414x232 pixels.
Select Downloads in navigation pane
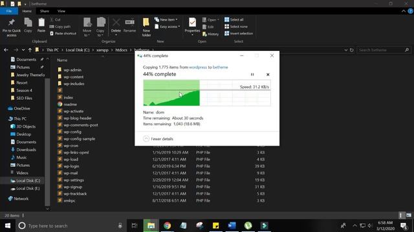click(23, 150)
